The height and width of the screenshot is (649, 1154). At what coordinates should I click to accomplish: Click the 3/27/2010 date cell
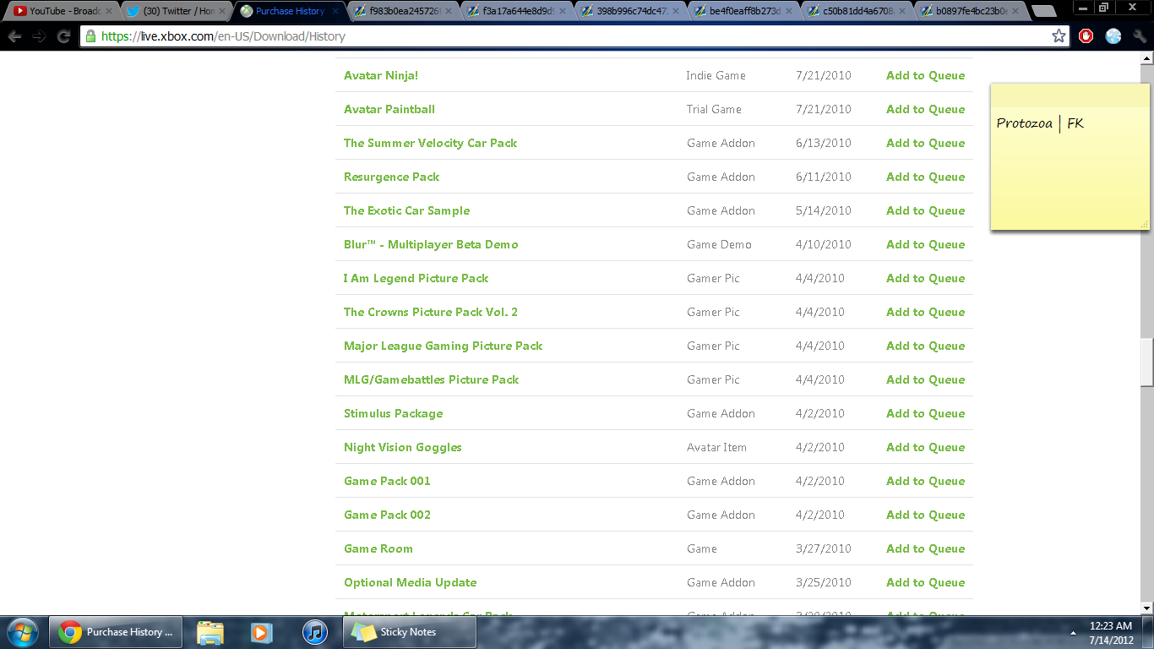(823, 548)
